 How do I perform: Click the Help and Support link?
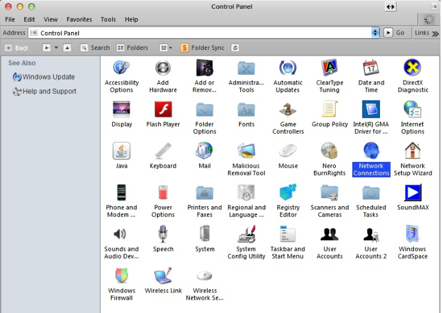coord(45,92)
